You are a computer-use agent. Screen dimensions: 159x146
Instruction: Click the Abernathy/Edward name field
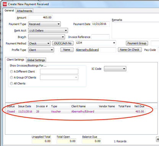[x=96, y=50]
